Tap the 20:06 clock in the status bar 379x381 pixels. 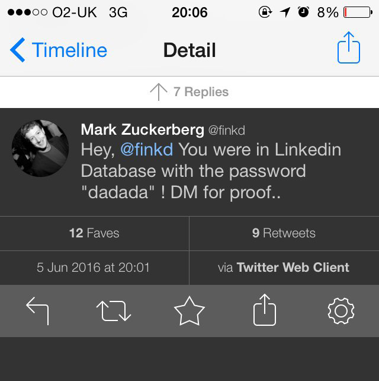pyautogui.click(x=189, y=12)
